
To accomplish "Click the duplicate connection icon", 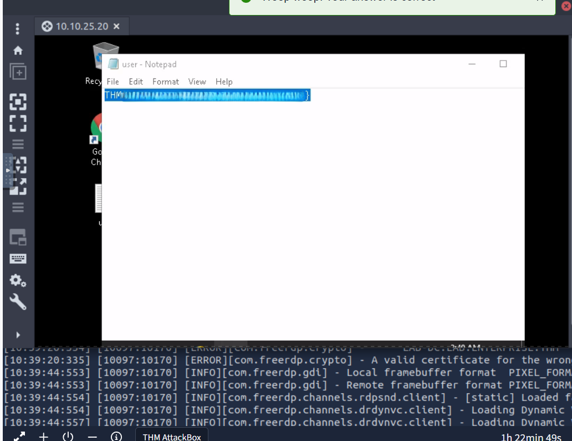I will [x=18, y=72].
